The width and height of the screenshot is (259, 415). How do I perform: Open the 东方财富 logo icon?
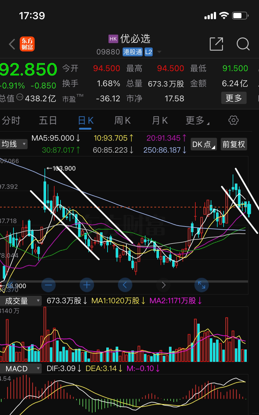pyautogui.click(x=27, y=44)
